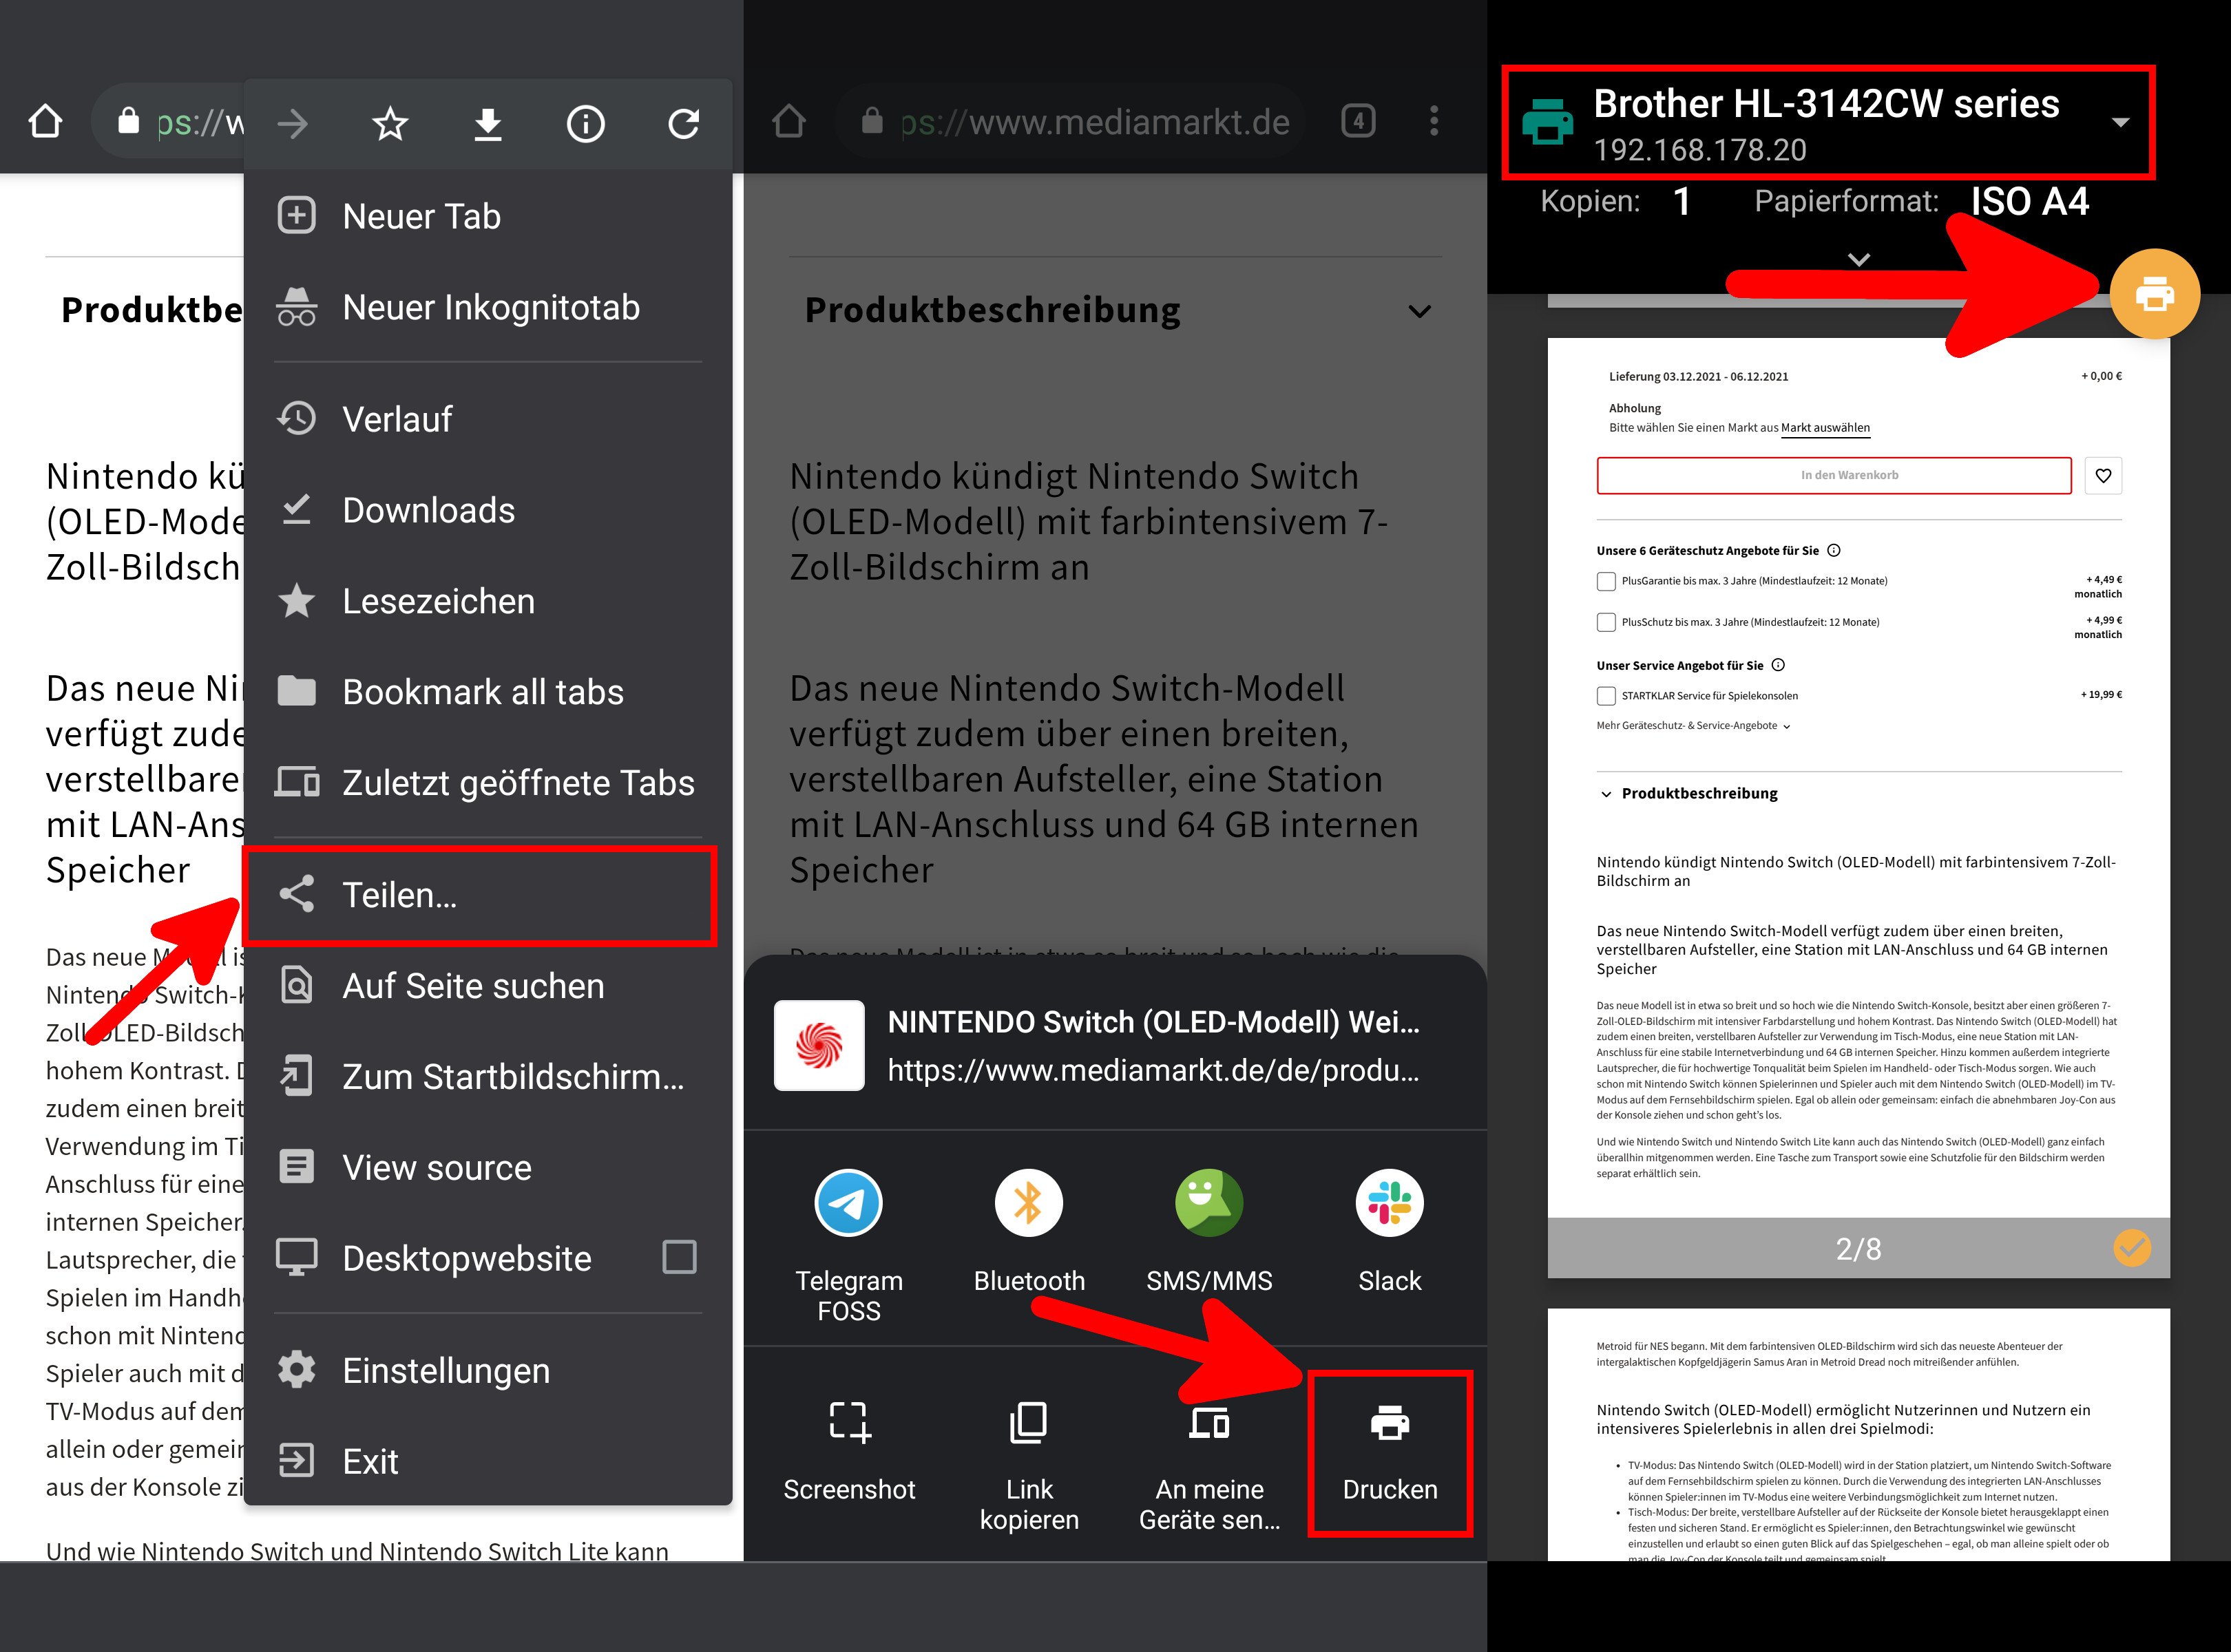This screenshot has height=1652, width=2231.
Task: Tap the shared page URL text
Action: (x=1153, y=1070)
